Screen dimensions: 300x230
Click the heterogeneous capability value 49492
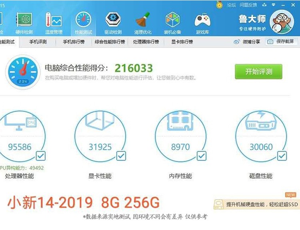36,168
